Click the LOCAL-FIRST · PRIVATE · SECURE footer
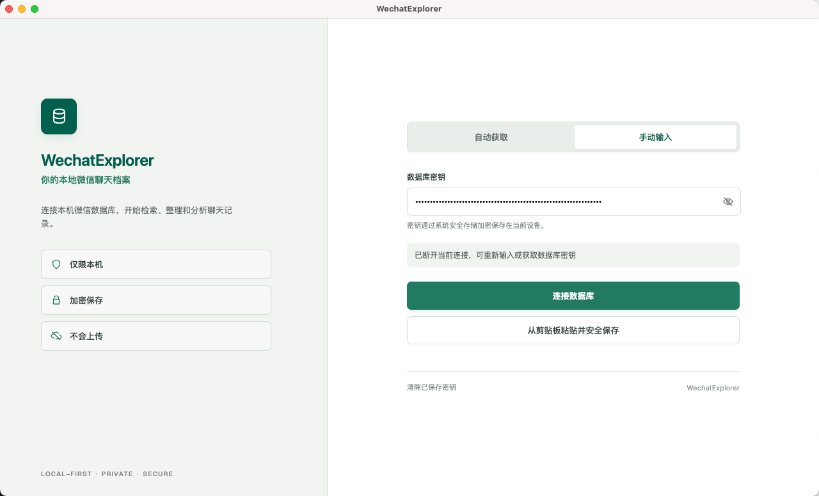Image resolution: width=819 pixels, height=496 pixels. tap(107, 474)
